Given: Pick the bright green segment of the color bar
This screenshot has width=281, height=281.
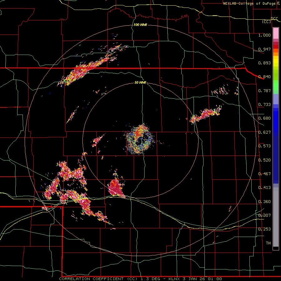Looking at the screenshot, I should (276, 85).
